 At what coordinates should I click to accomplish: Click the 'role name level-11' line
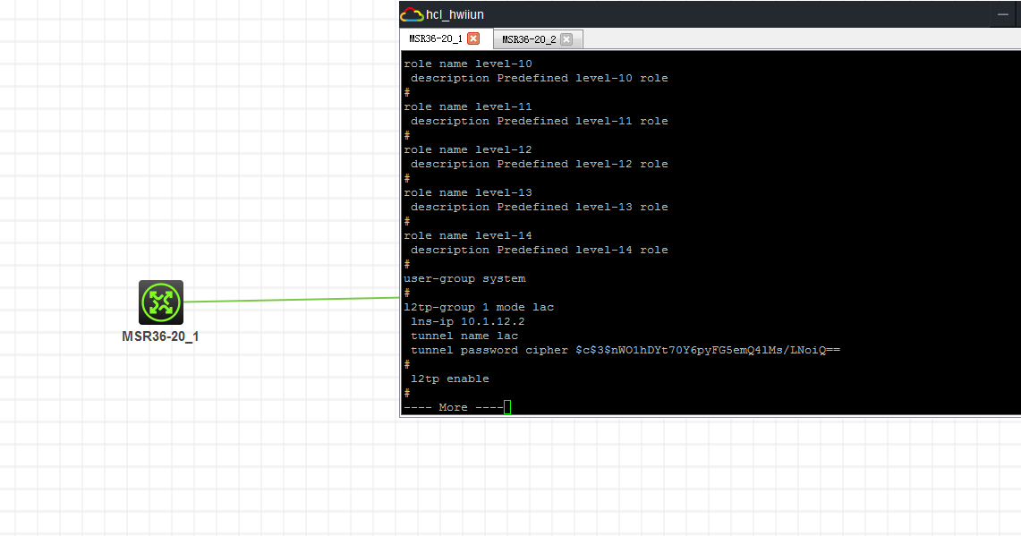pos(468,106)
